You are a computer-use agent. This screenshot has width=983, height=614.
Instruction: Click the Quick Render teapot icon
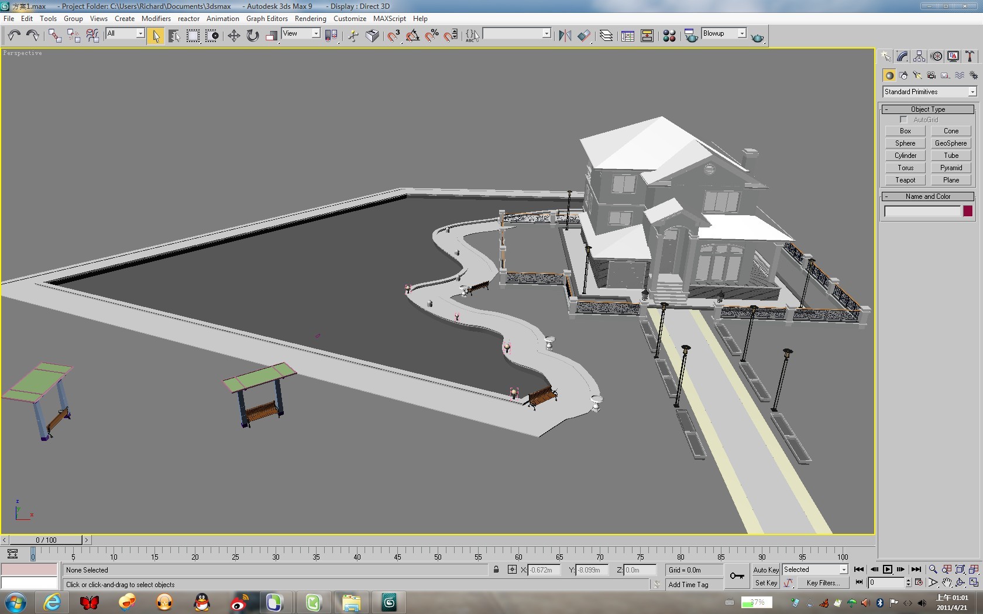click(x=757, y=37)
